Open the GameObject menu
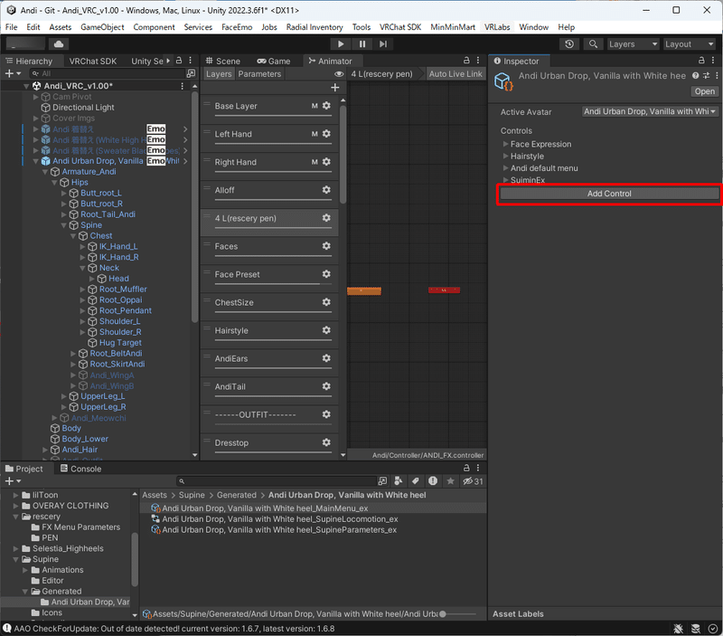Screen dimensions: 723x636 coord(102,27)
